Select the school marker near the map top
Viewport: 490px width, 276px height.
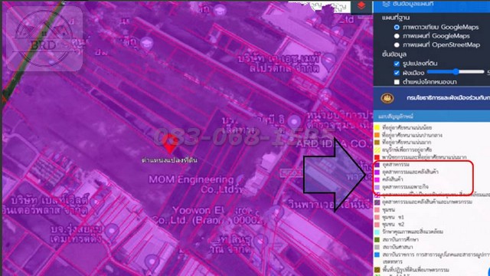[x=220, y=10]
